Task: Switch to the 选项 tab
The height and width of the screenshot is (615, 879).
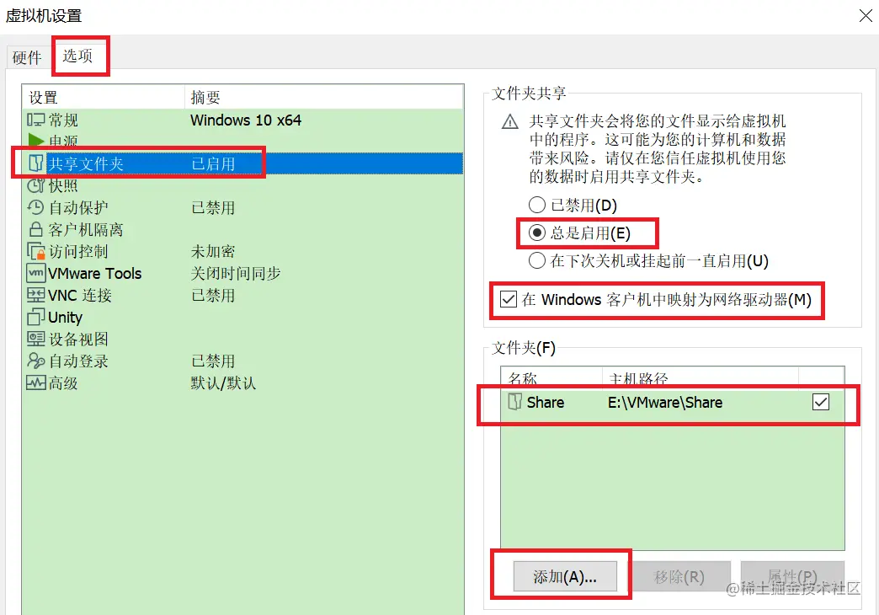Action: click(77, 56)
